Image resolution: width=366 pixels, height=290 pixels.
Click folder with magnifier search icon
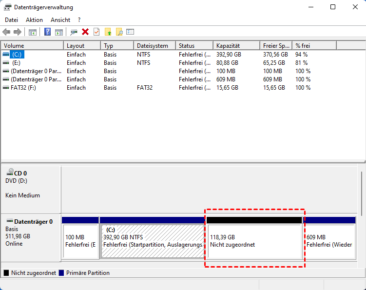click(119, 32)
